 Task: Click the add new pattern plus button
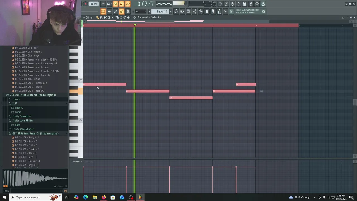click(170, 11)
